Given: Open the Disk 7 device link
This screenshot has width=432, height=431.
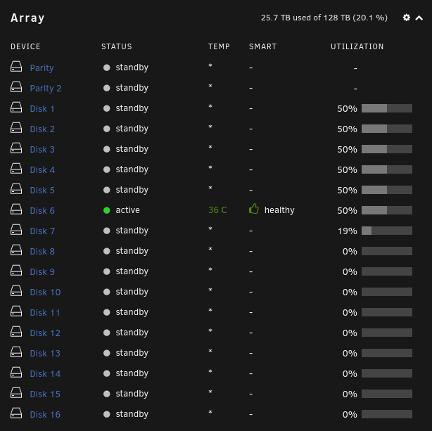Looking at the screenshot, I should pos(42,231).
